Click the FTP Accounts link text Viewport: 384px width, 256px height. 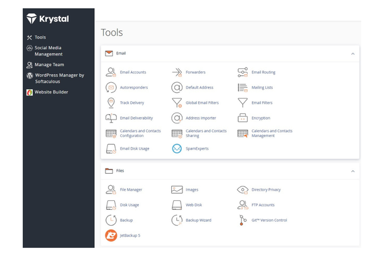tap(263, 205)
